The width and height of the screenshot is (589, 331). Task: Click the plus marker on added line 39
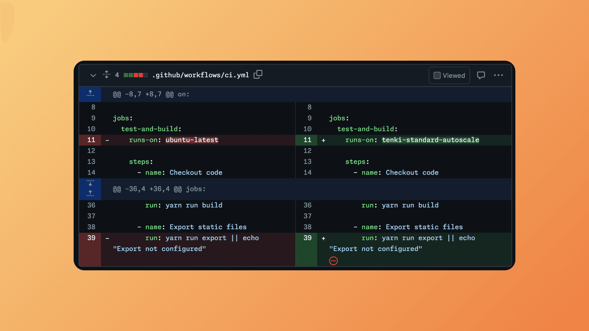pos(323,238)
